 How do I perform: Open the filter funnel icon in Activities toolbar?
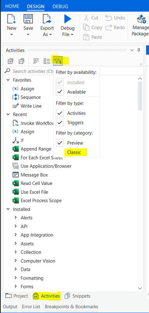58,61
